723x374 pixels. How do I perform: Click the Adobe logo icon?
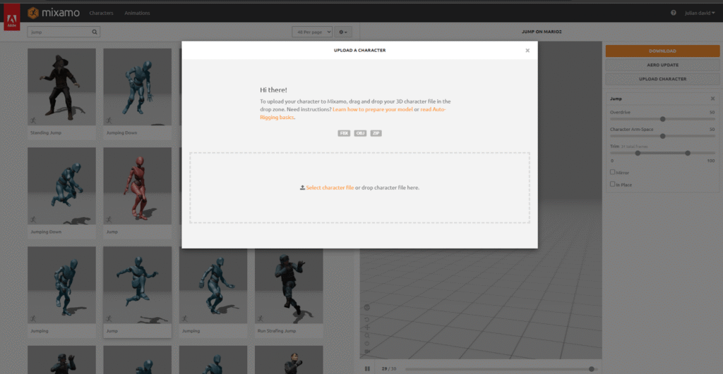(x=12, y=18)
